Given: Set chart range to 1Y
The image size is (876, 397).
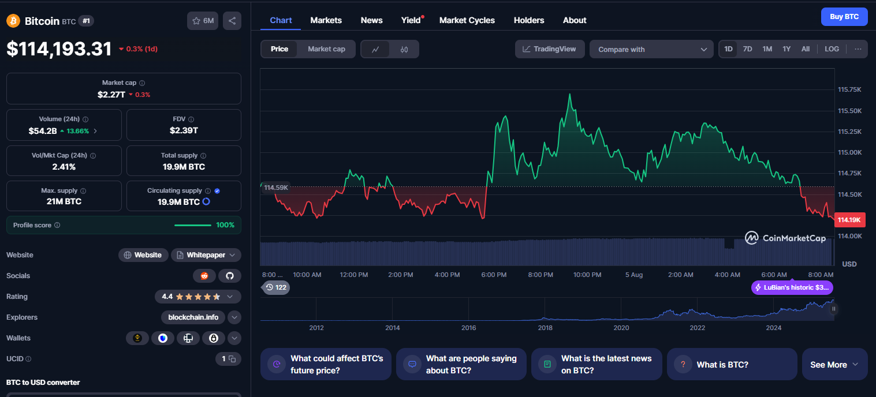Looking at the screenshot, I should point(786,49).
